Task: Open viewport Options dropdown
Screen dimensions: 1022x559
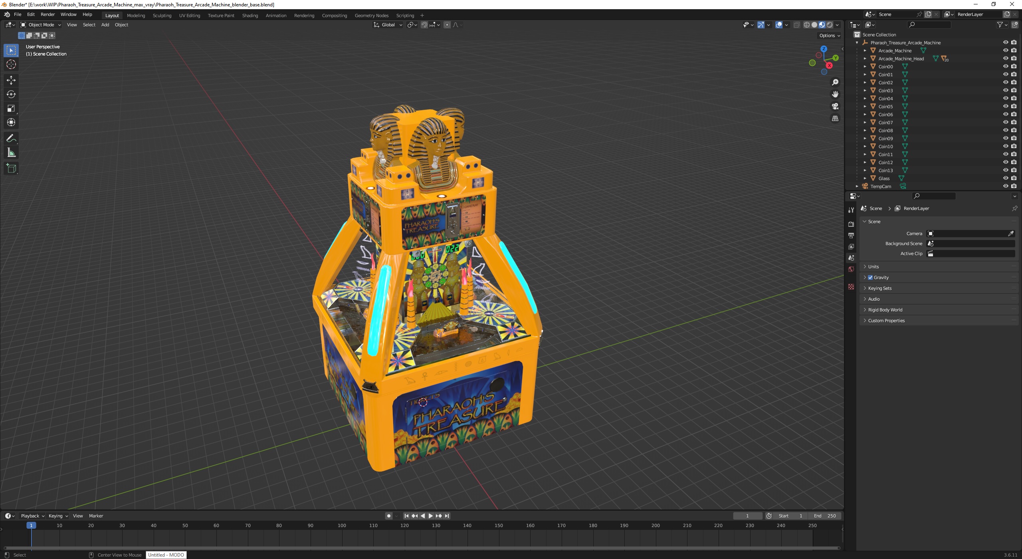Action: tap(830, 36)
